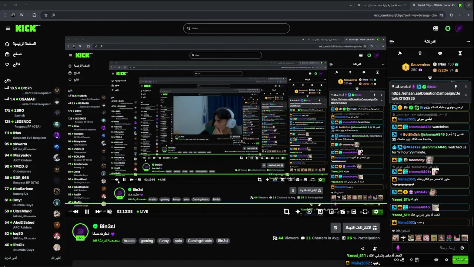Open iReGix channel in sidebar

click(32, 247)
